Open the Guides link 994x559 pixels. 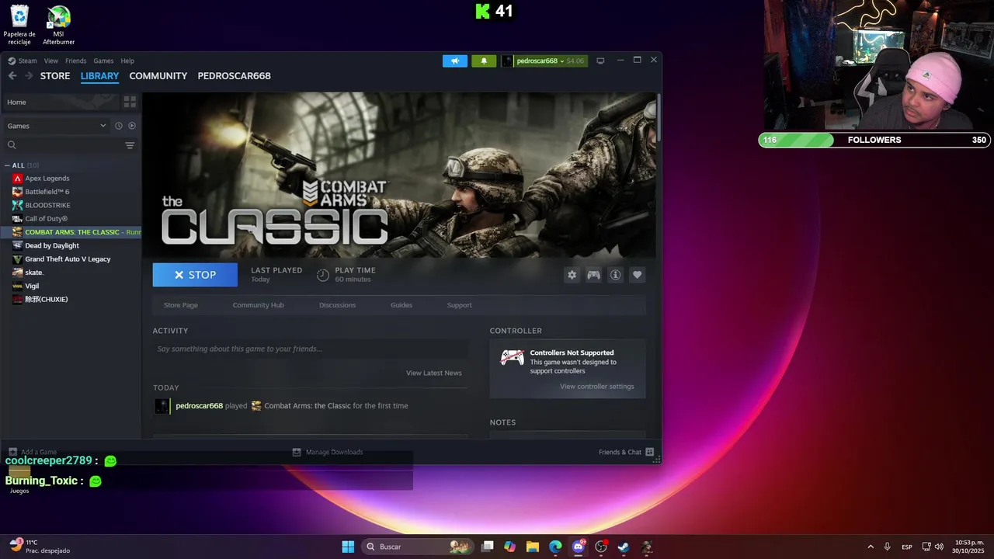click(x=401, y=305)
